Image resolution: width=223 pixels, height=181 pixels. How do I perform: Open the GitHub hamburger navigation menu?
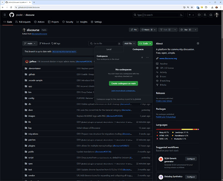pos(5,15)
